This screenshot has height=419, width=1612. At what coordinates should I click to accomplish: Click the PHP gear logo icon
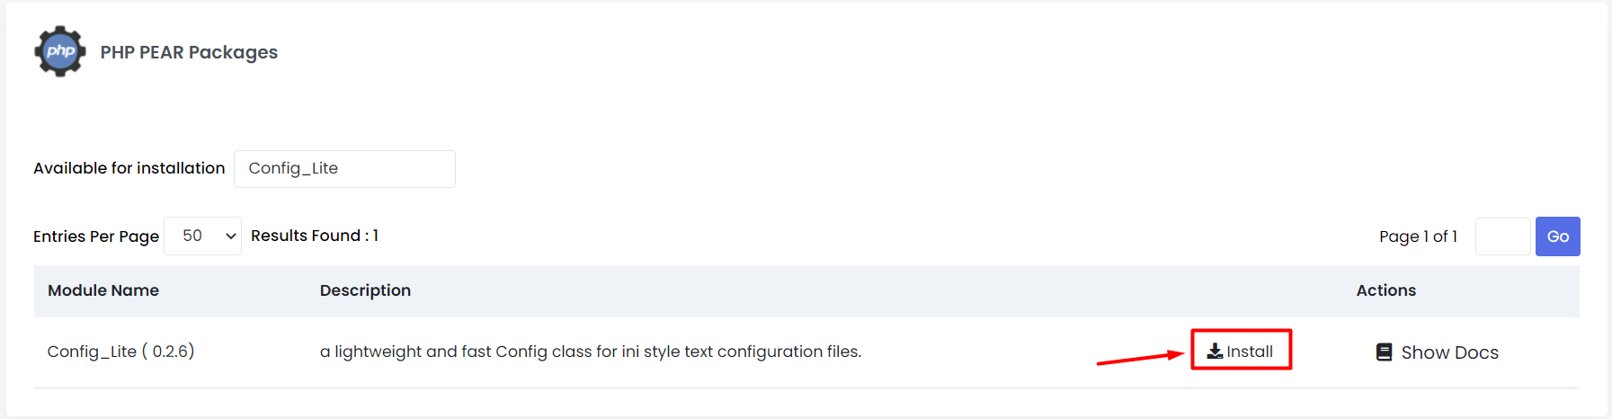[x=60, y=51]
